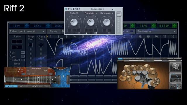Click the ride cymbal on right in drummer plugin
The image size is (187, 105).
point(157,81)
